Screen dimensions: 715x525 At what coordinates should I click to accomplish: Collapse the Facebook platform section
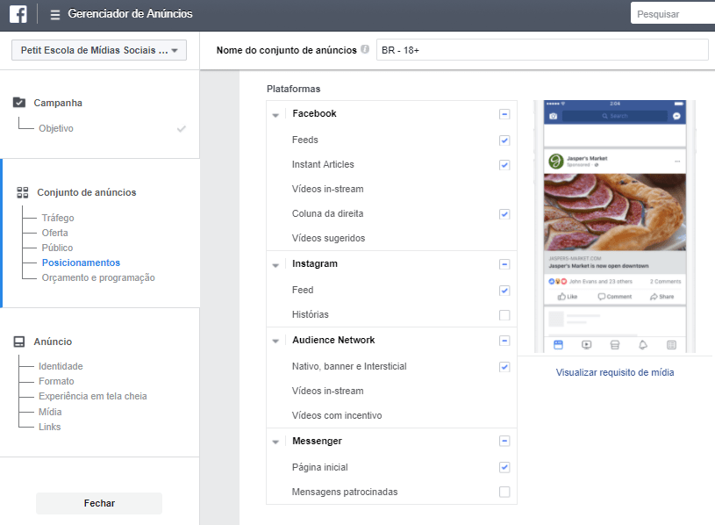point(275,114)
